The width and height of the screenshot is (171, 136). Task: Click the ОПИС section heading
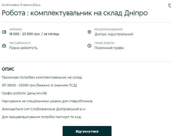(8, 69)
